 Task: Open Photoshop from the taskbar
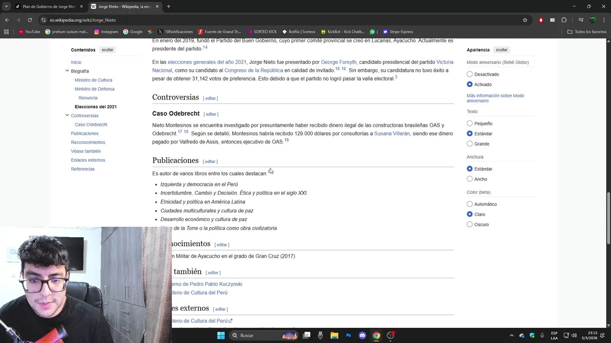tap(348, 335)
